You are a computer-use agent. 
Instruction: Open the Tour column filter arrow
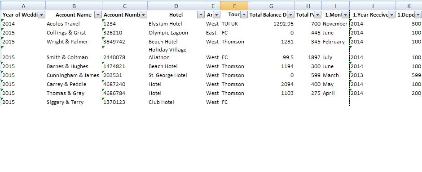click(x=244, y=15)
